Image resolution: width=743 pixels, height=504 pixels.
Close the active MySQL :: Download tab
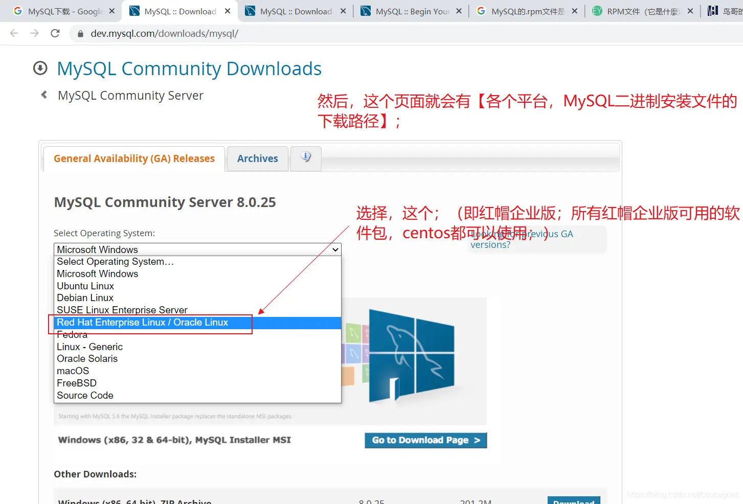coord(228,11)
